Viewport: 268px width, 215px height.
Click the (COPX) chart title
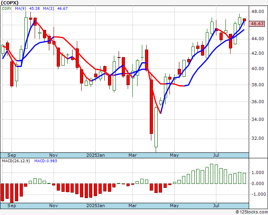[x=10, y=3]
